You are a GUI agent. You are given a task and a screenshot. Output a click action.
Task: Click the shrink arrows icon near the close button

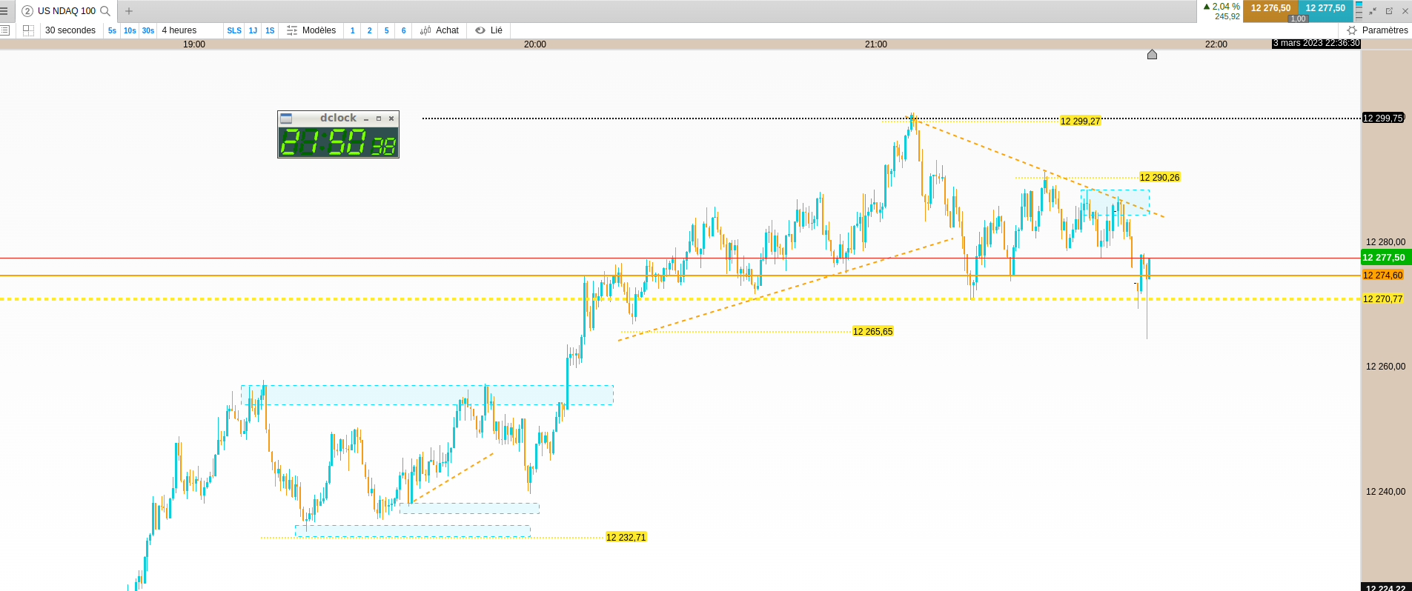coord(1373,11)
